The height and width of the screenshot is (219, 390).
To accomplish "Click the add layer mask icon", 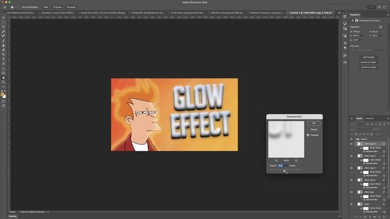I will point(365,217).
